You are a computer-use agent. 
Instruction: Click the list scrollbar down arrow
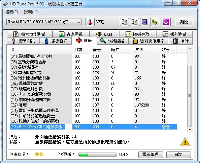[190, 130]
